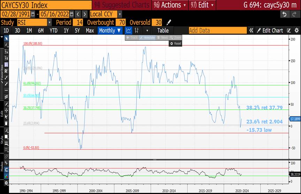Open annotation toolbar settings gear

click(x=6, y=183)
